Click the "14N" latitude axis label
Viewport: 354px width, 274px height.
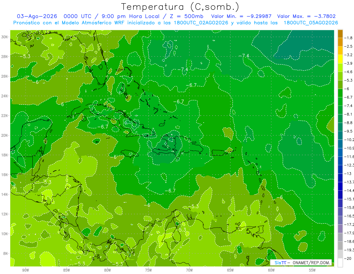point(4,194)
